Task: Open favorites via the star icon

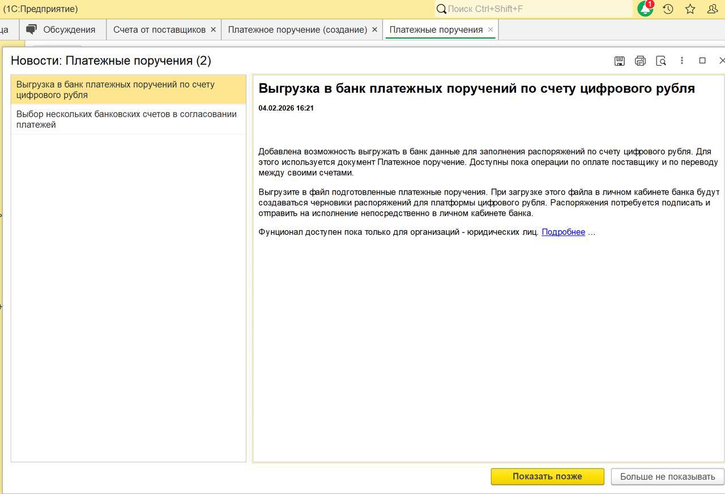Action: 690,9
